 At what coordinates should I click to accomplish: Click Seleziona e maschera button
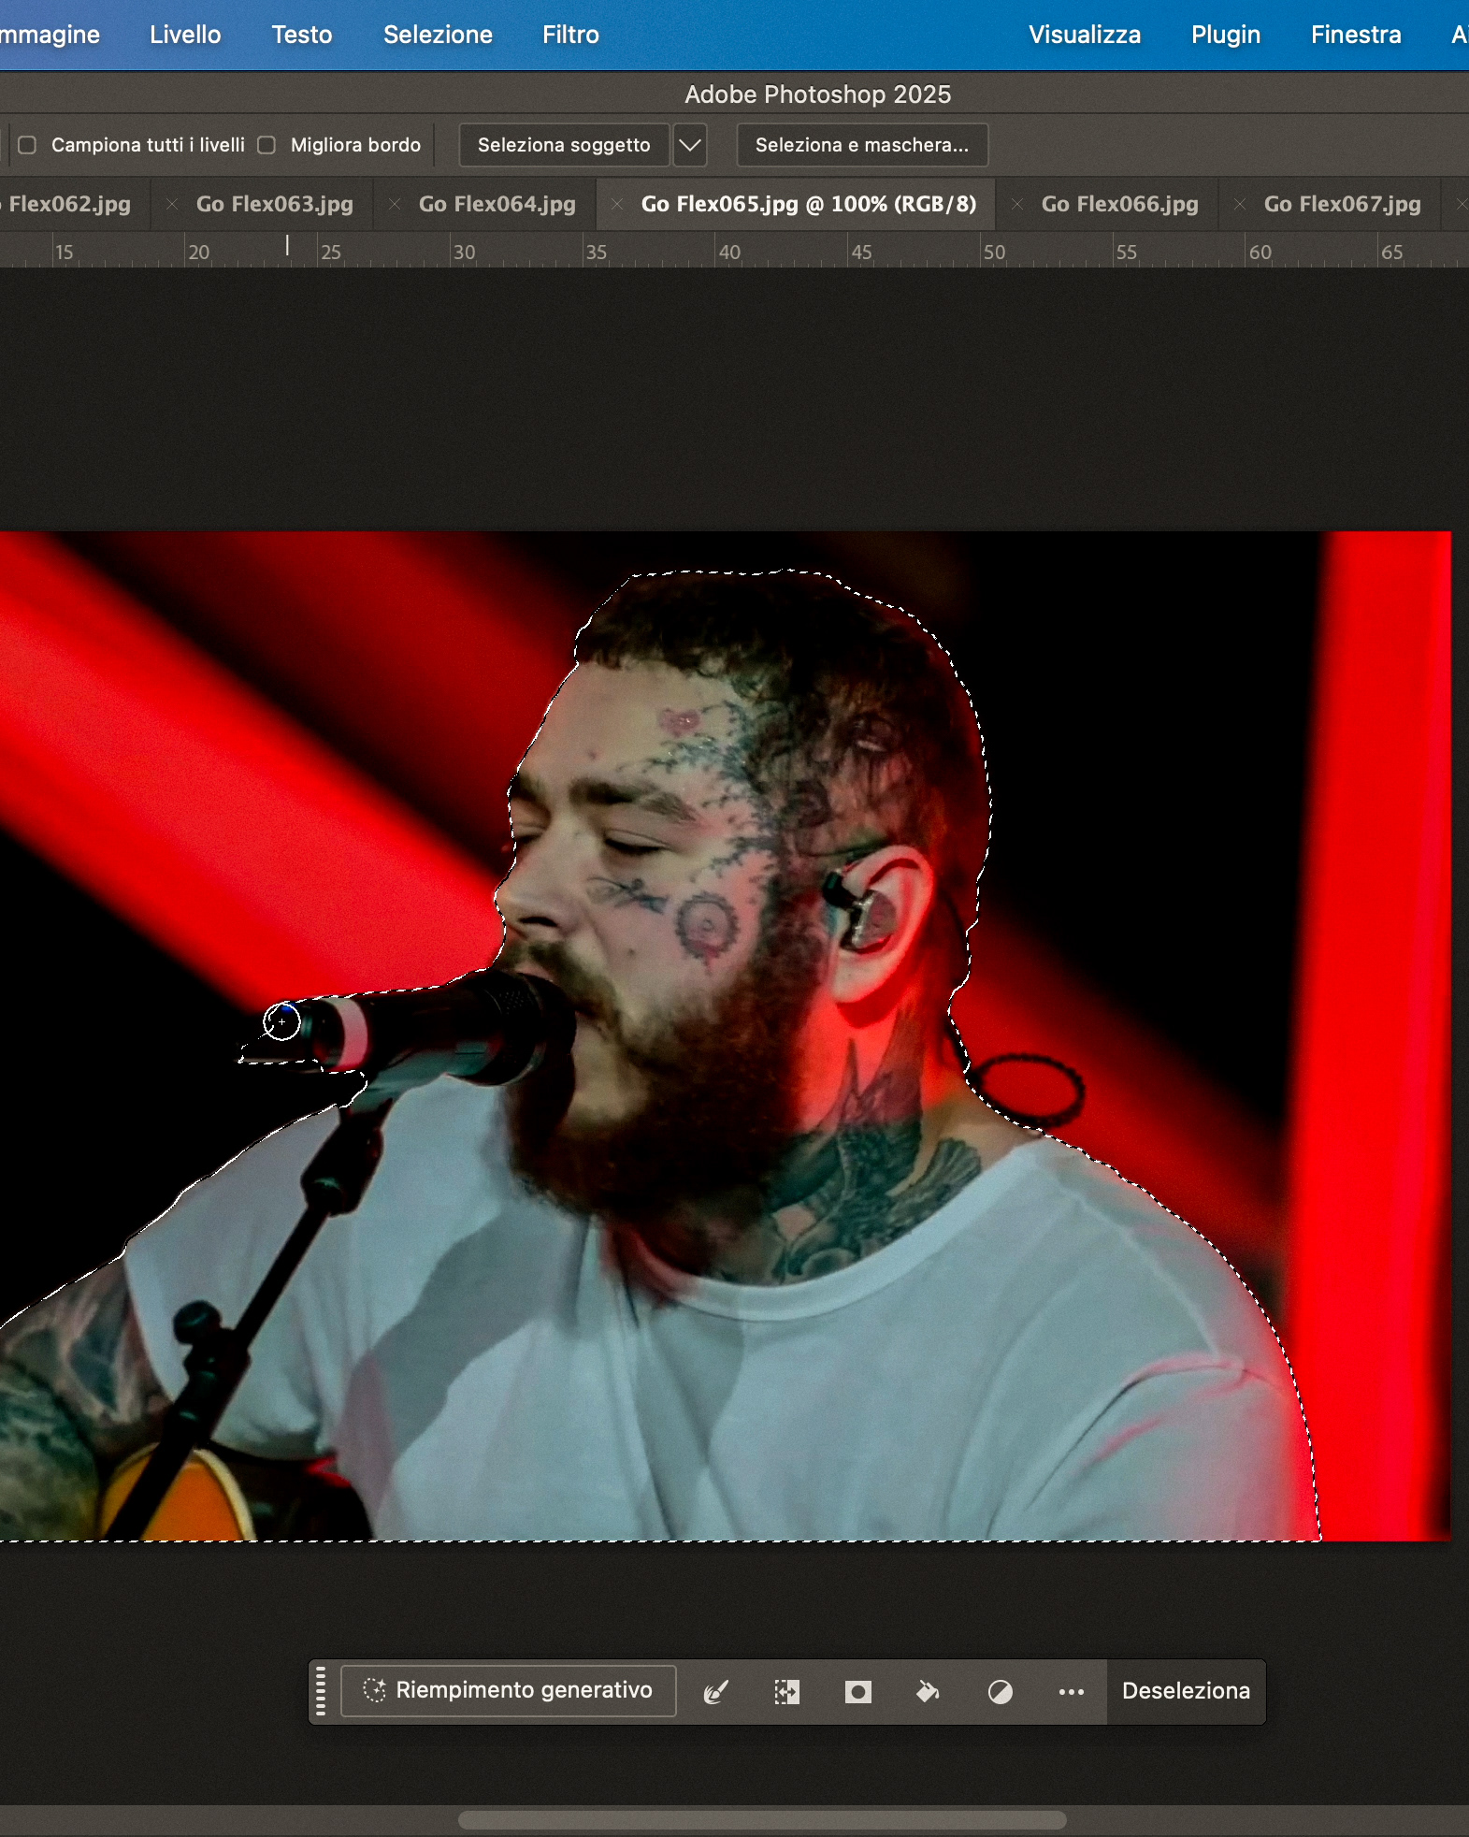(862, 145)
